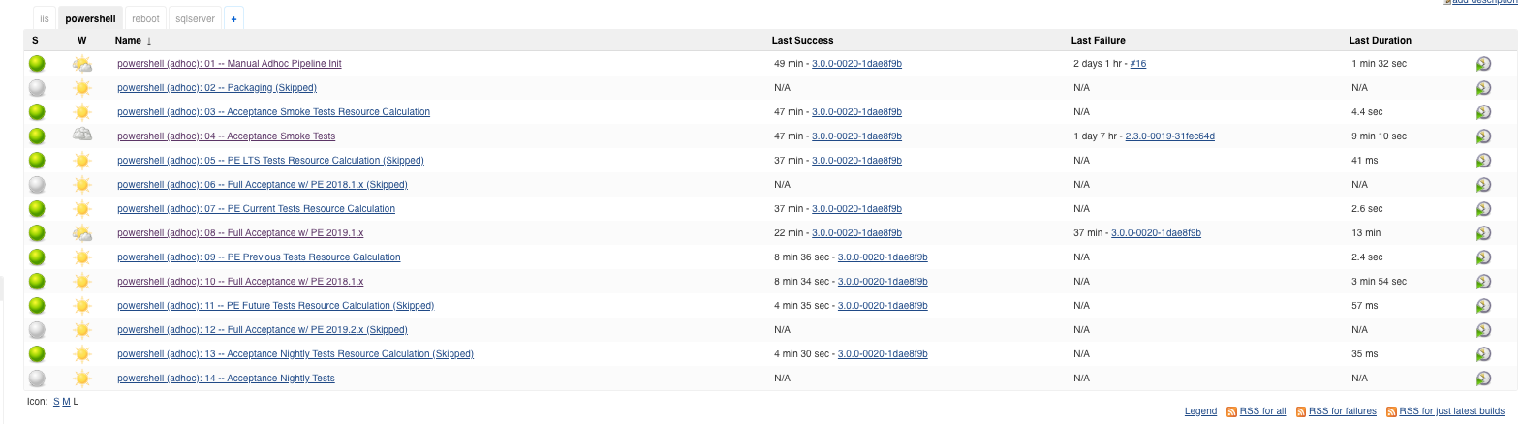The height and width of the screenshot is (424, 1521).
Task: Open the sqlserver view tab
Action: click(x=195, y=18)
